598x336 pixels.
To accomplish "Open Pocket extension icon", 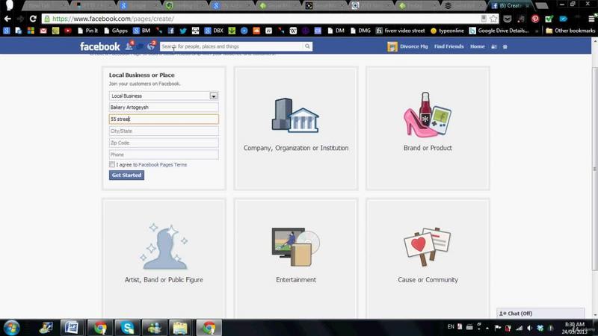I will pyautogui.click(x=508, y=19).
